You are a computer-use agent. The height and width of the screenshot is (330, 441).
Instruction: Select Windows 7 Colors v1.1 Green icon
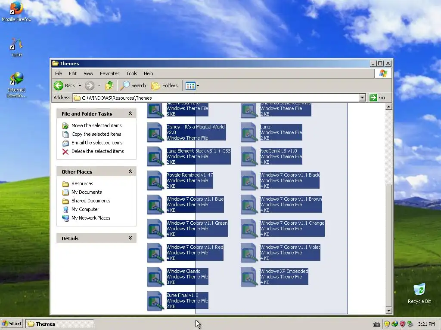(155, 229)
